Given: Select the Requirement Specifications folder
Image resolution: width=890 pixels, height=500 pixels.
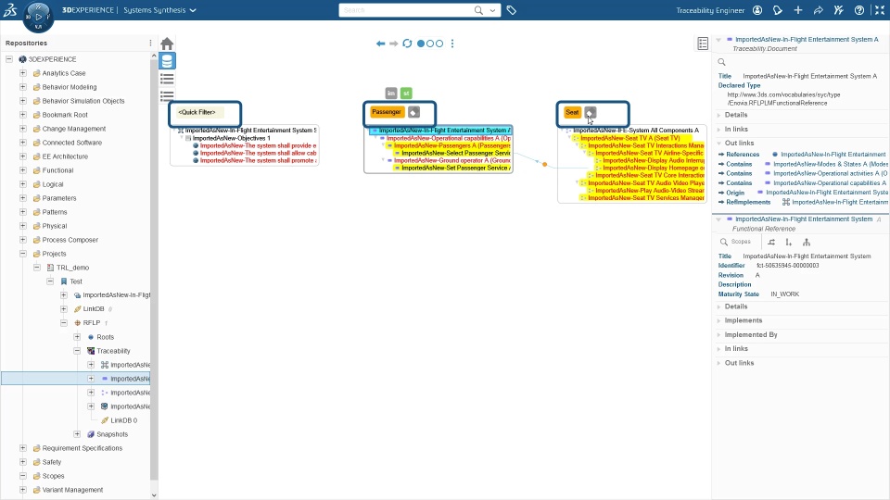Looking at the screenshot, I should click(83, 448).
